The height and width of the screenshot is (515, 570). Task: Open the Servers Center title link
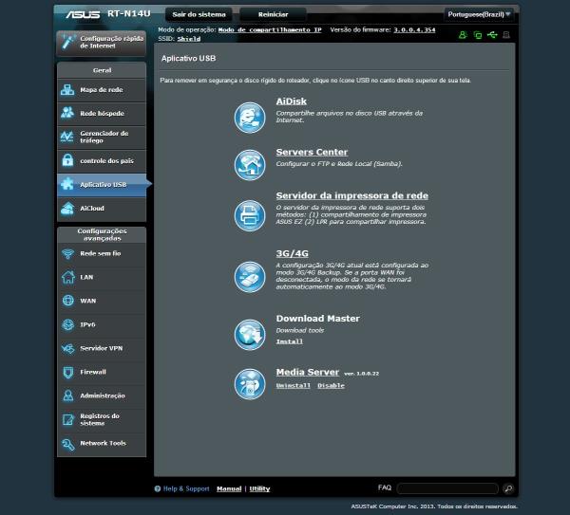[312, 152]
